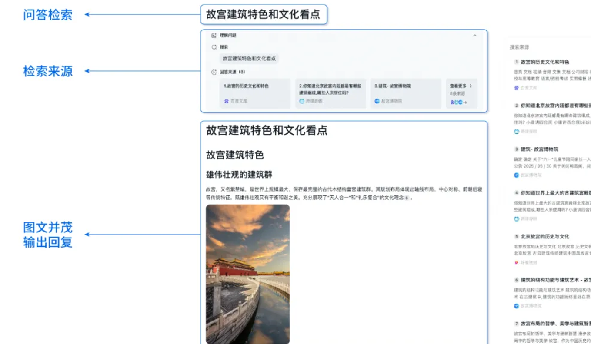Click the 理解问题 icon in the panel header
This screenshot has height=344, width=591.
click(214, 36)
